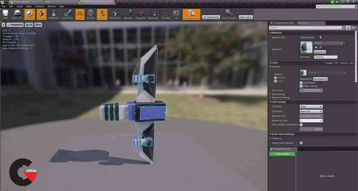Open the Mesh menu
The image size is (358, 191).
pyautogui.click(x=29, y=6)
